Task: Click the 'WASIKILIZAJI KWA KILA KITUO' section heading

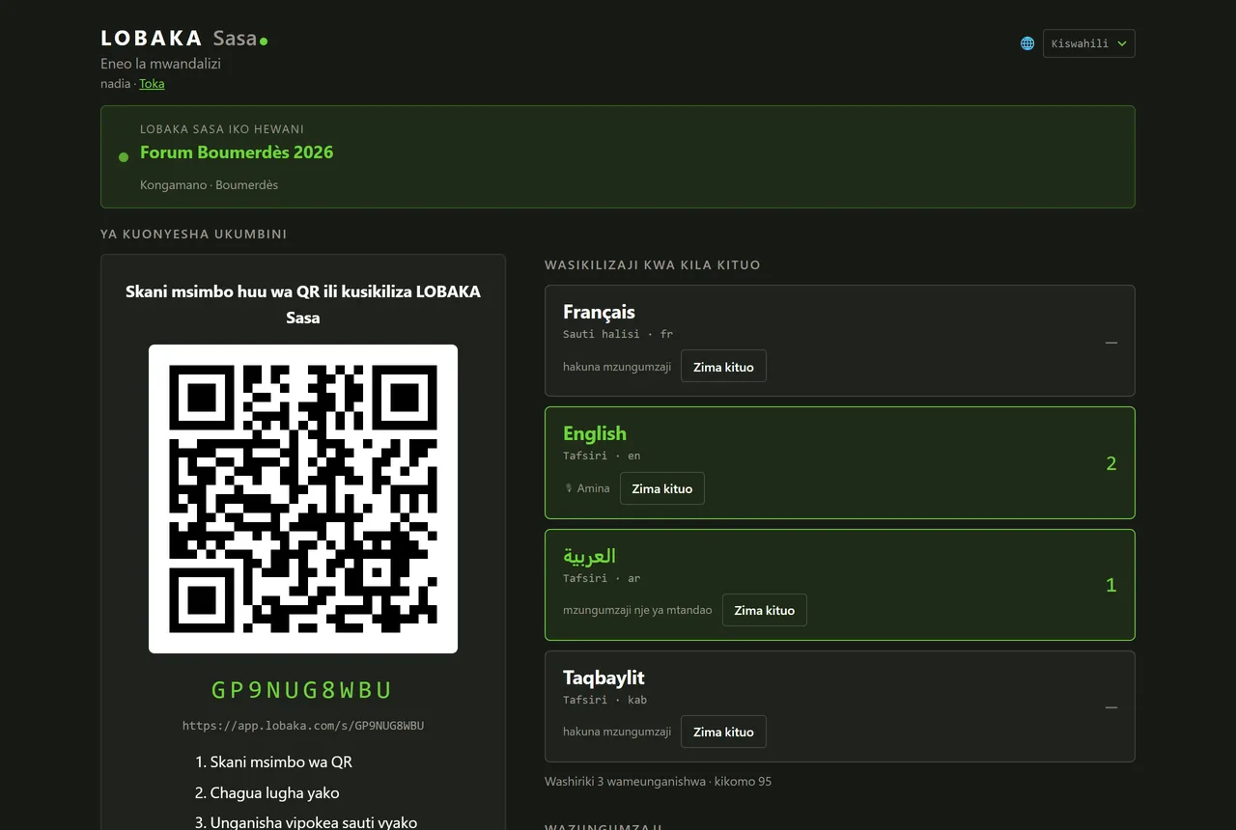Action: coord(653,264)
